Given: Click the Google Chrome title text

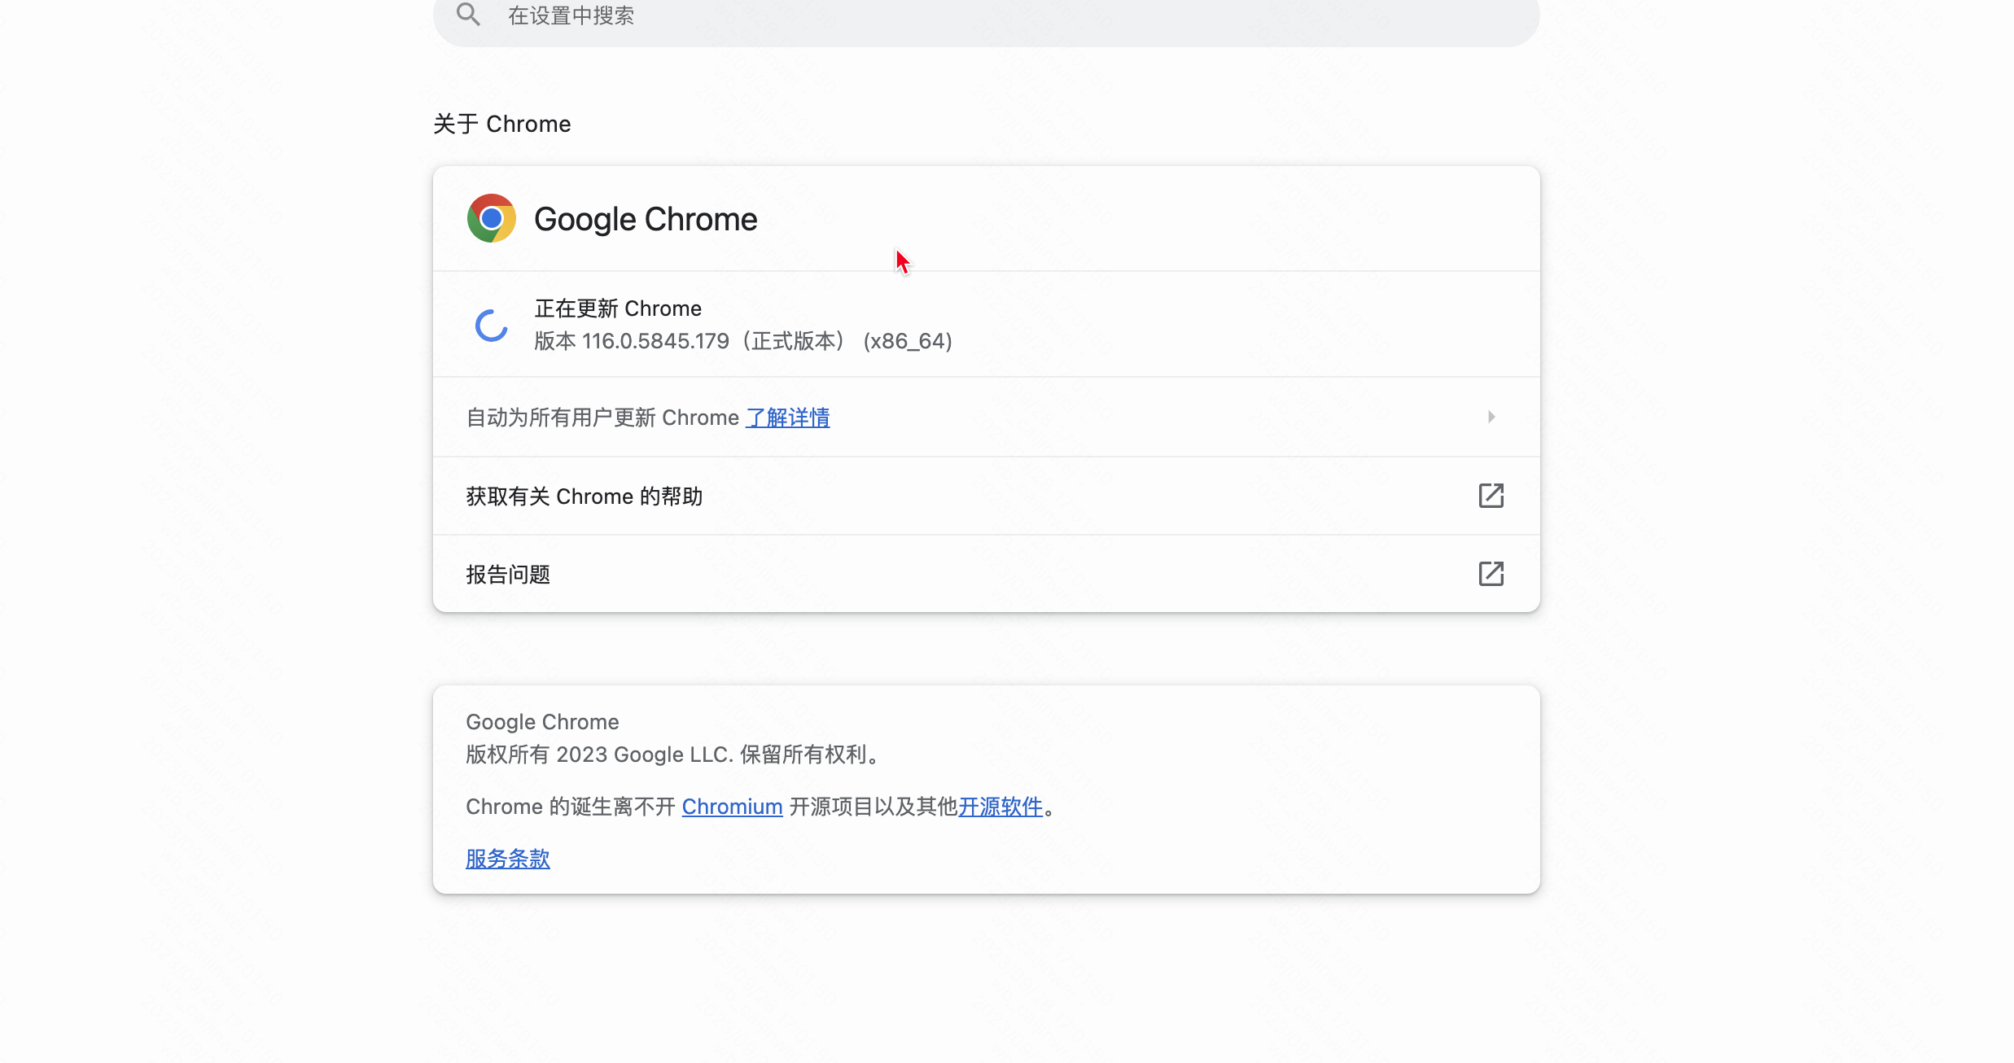Looking at the screenshot, I should coord(645,218).
